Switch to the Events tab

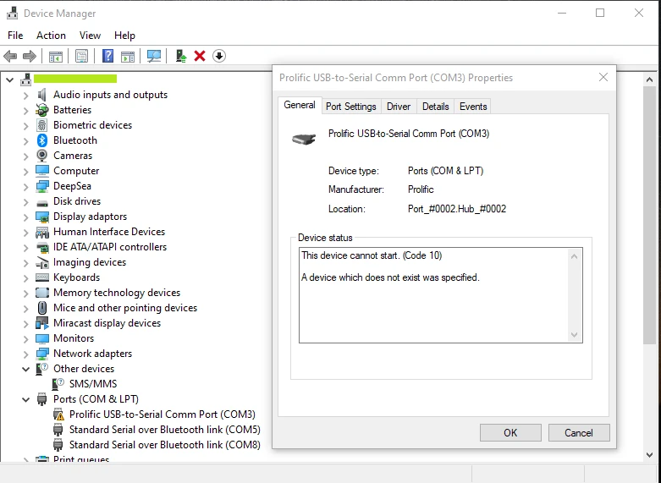(x=473, y=107)
